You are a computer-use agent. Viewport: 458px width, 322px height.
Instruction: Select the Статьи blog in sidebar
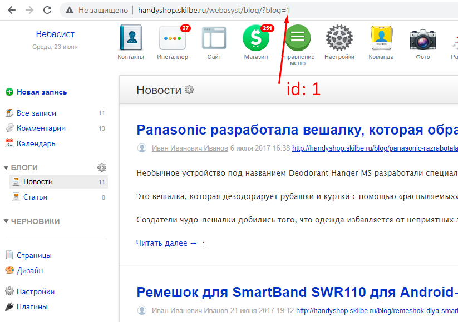tap(35, 197)
